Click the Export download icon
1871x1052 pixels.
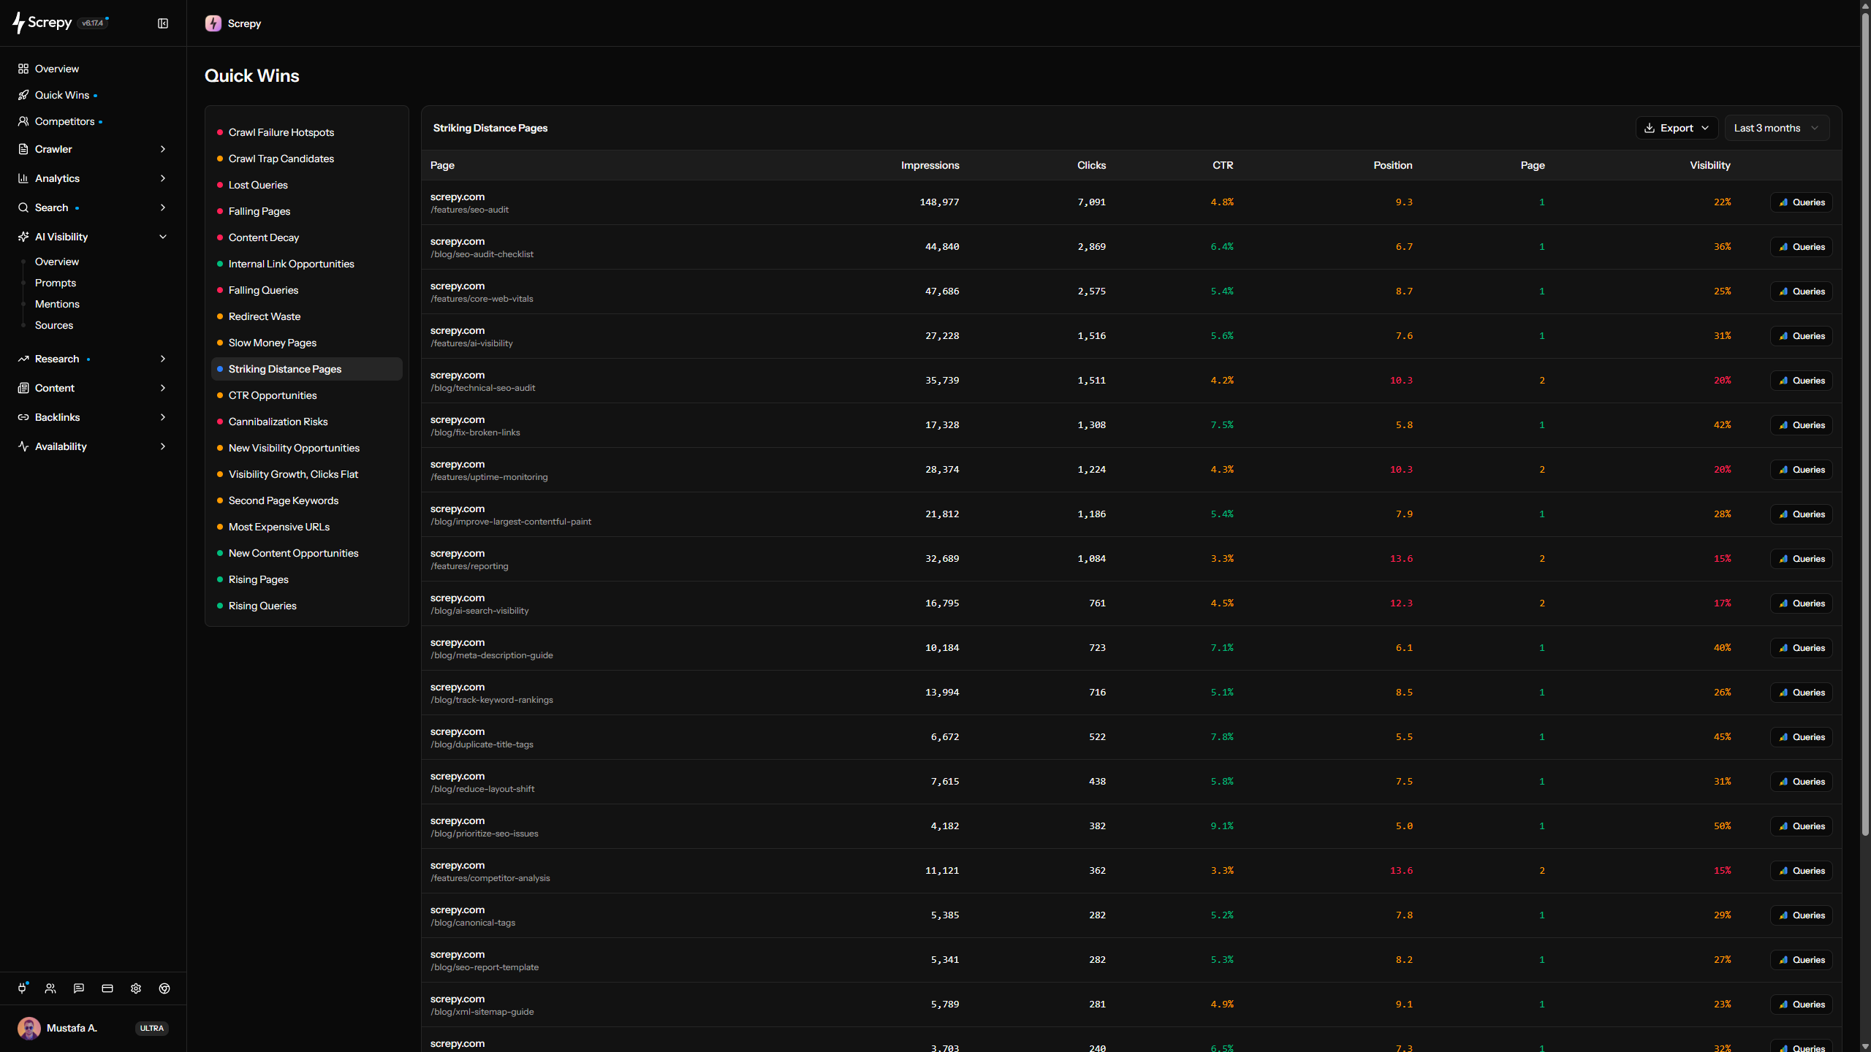point(1650,128)
